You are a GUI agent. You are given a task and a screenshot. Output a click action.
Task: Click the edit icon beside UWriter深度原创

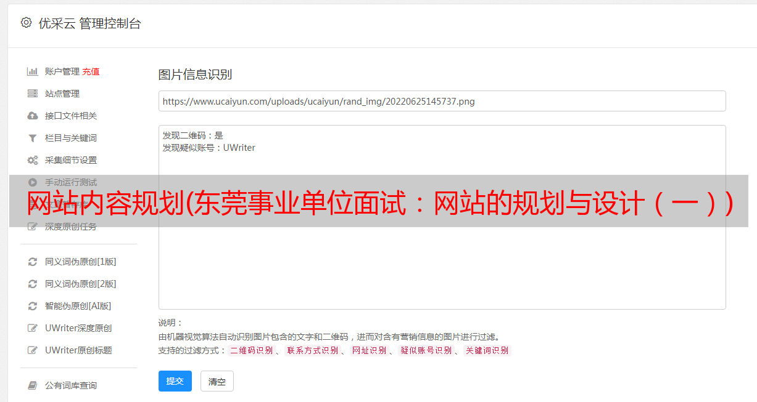tap(33, 328)
